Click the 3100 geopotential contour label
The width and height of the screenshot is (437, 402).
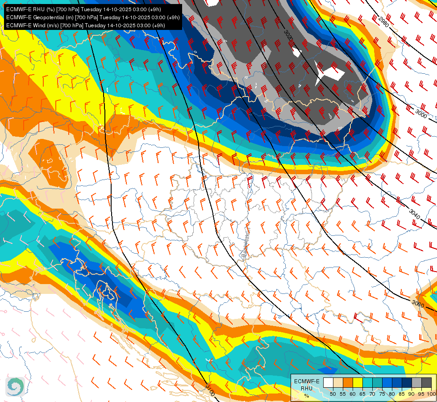click(x=210, y=390)
